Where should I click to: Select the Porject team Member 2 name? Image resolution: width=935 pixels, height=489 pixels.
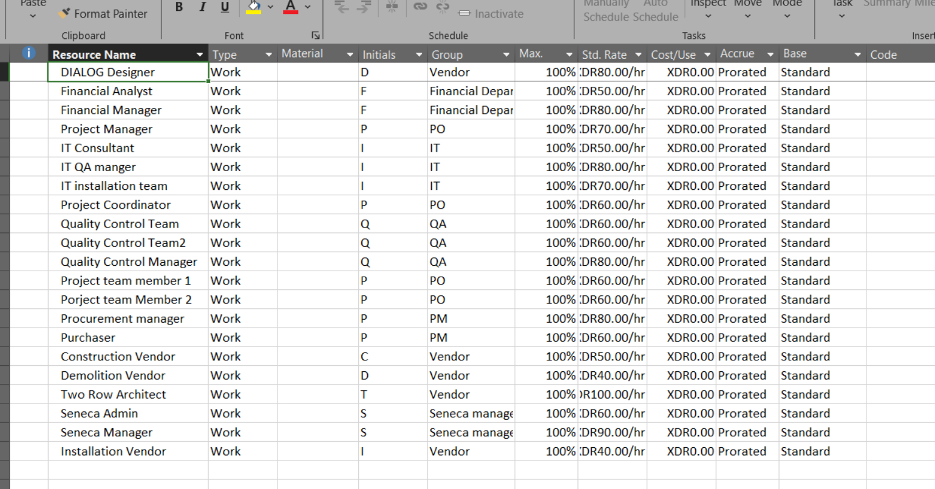click(126, 300)
